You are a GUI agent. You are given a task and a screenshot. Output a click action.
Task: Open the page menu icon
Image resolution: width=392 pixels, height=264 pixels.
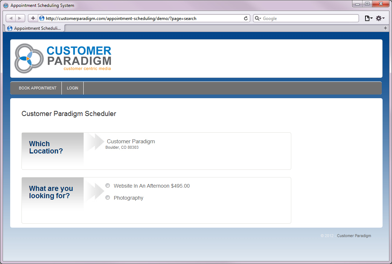(x=368, y=18)
